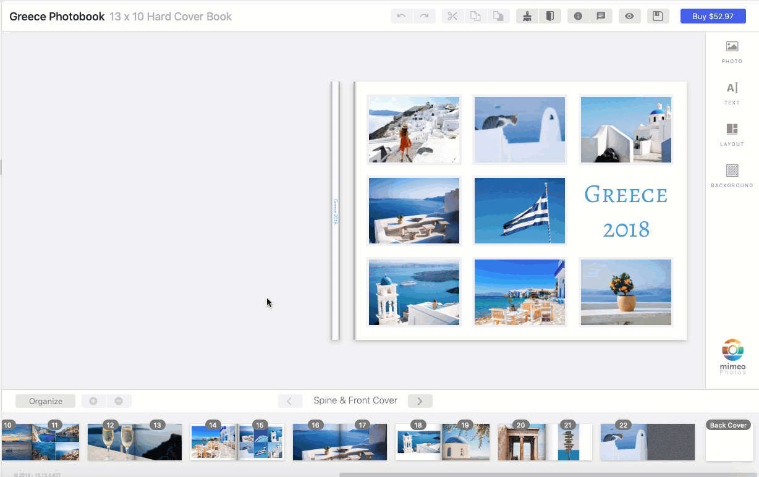
Task: Open the theme brush tool
Action: (x=527, y=16)
